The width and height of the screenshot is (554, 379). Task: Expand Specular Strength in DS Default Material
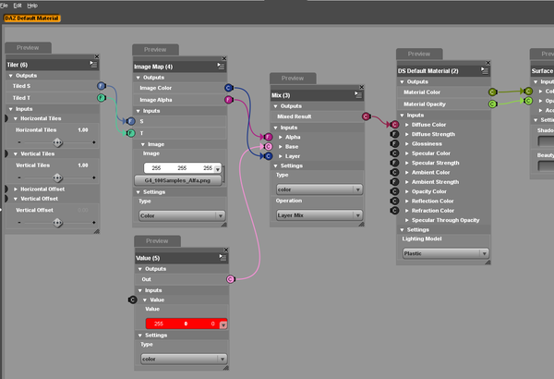pyautogui.click(x=407, y=163)
